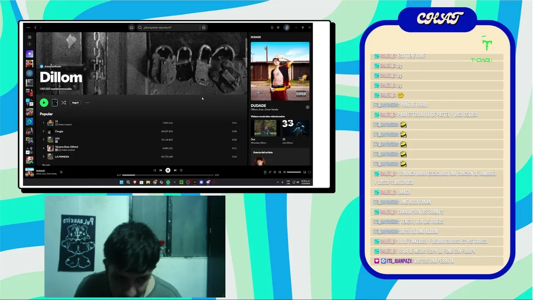The width and height of the screenshot is (533, 300).
Task: Open related music video 'Dos'
Action: click(265, 128)
